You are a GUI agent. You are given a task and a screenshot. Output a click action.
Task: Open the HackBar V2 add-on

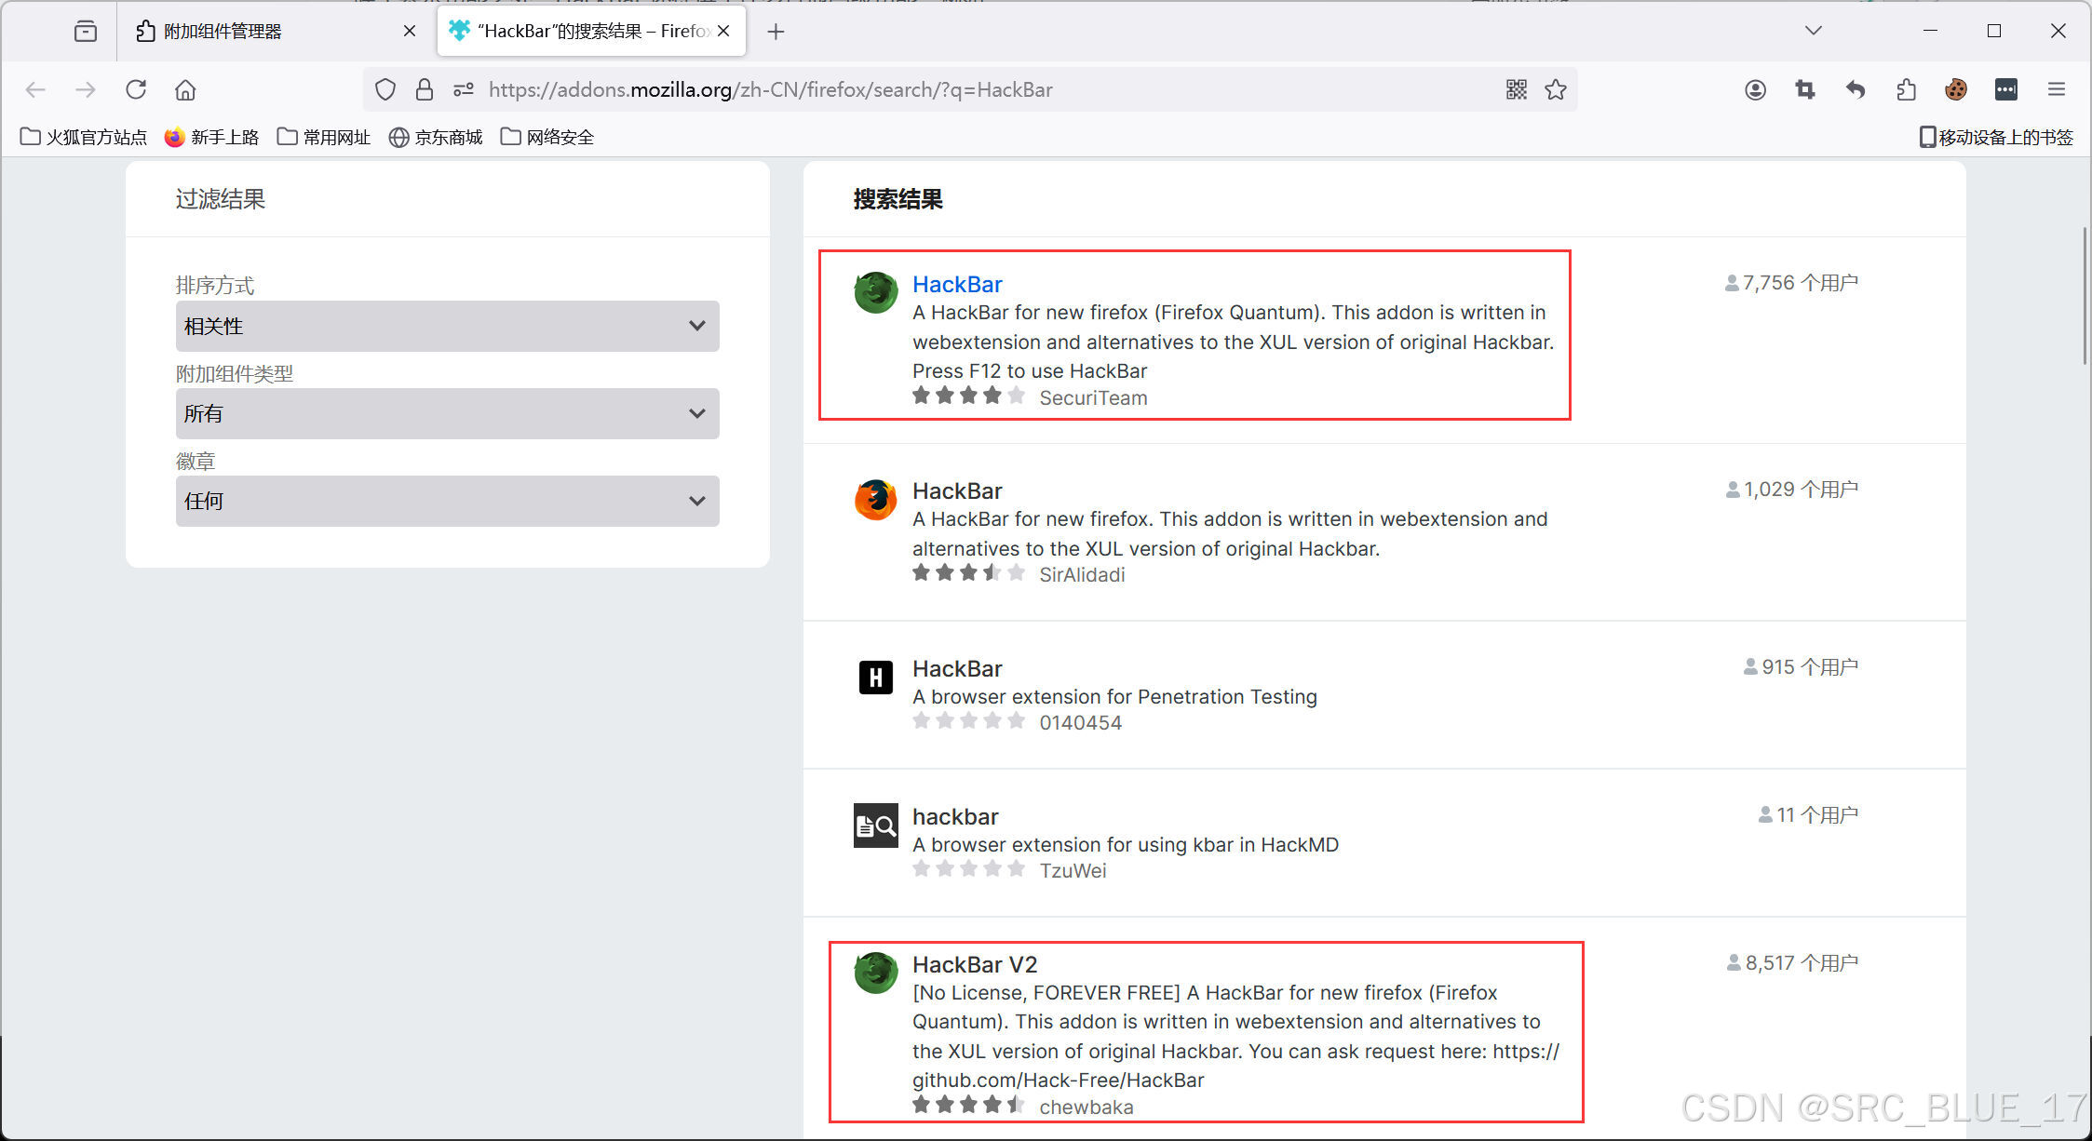point(975,964)
